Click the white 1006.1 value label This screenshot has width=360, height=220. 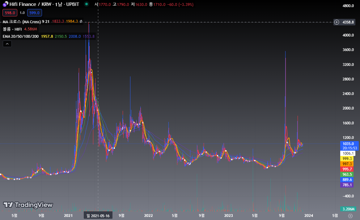(x=348, y=153)
